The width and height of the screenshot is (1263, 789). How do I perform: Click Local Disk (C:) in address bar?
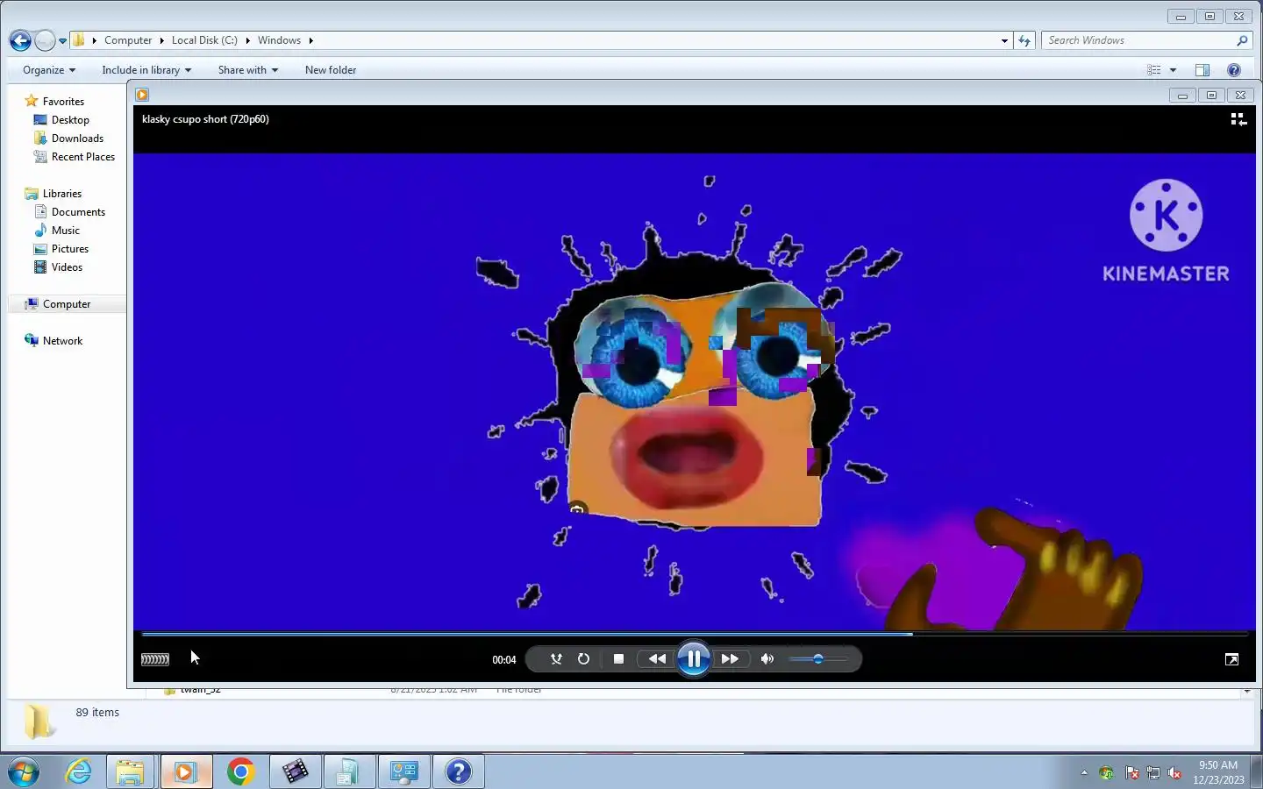[x=204, y=40]
